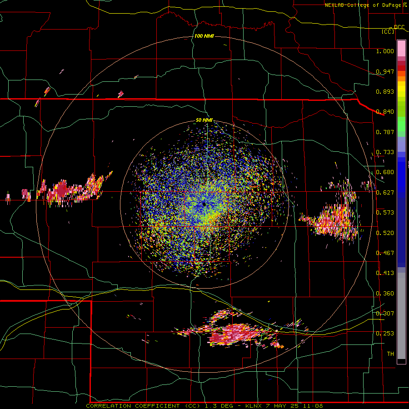Click the 0.627 legend value

pos(385,193)
